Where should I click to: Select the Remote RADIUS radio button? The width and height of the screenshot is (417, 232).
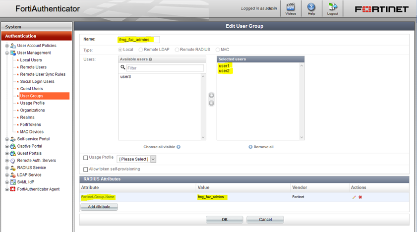177,50
